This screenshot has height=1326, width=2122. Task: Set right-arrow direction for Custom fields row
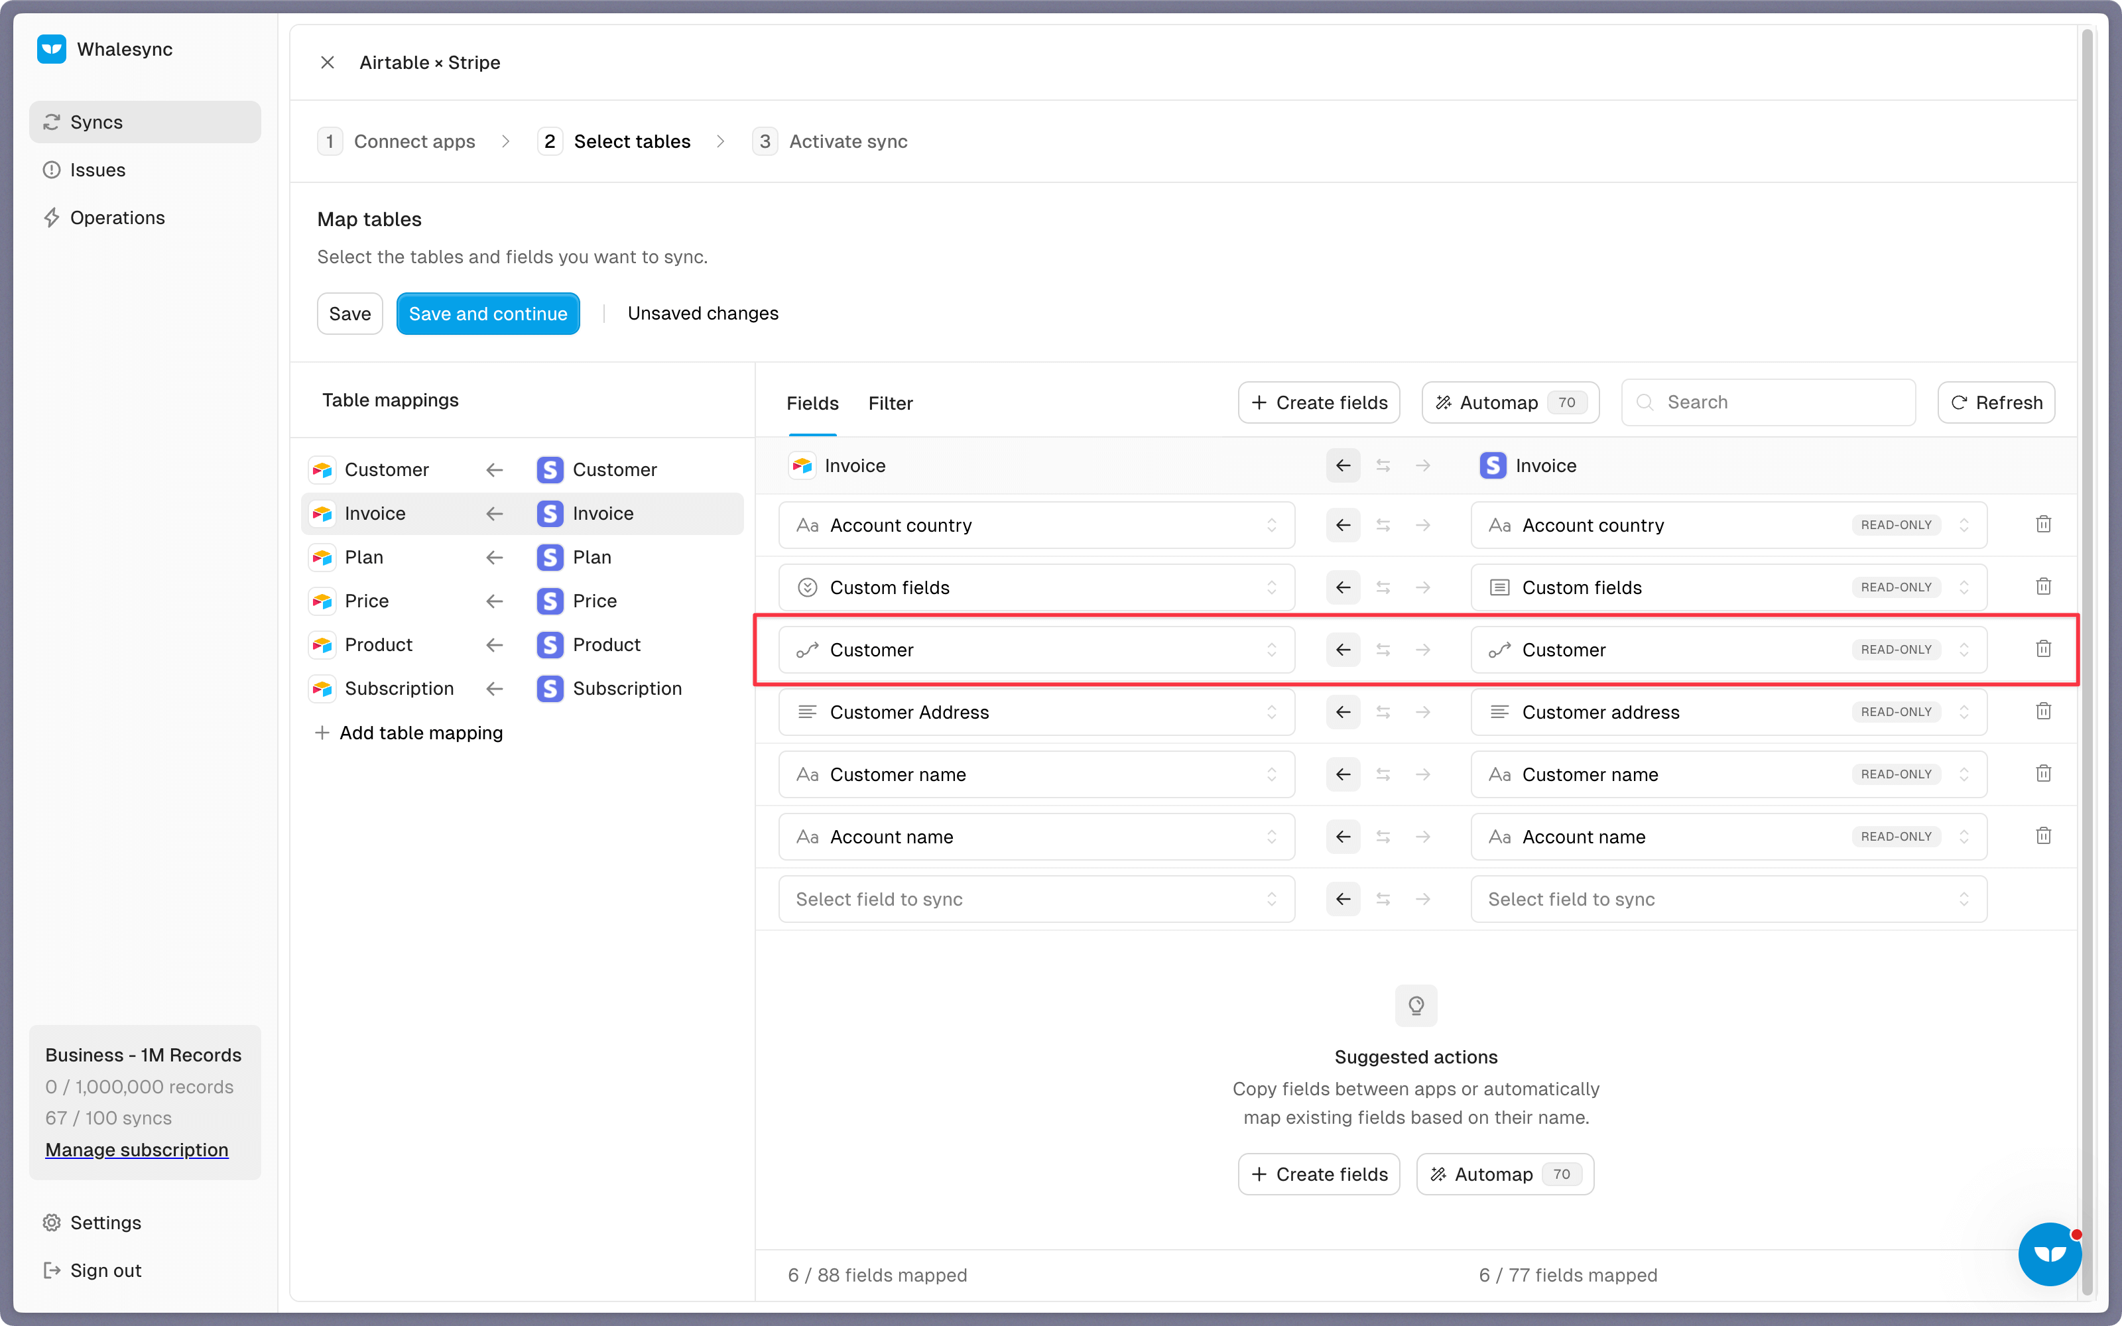coord(1422,587)
